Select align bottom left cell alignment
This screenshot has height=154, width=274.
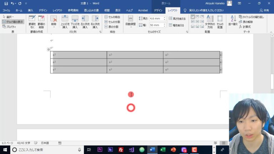193,26
